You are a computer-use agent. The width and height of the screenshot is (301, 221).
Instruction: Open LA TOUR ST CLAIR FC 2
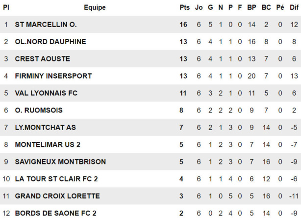point(56,179)
